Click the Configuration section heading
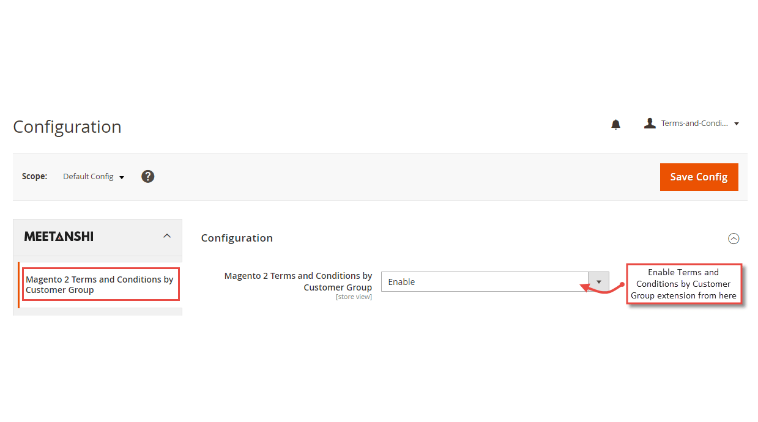The height and width of the screenshot is (422, 758). tap(237, 238)
